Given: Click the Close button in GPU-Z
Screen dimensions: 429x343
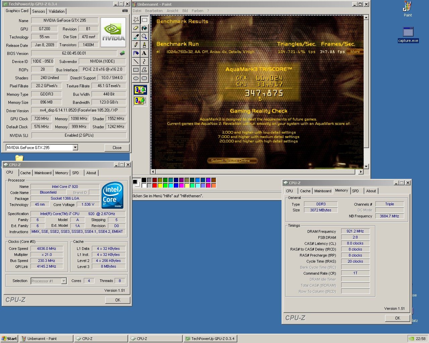Looking at the screenshot, I should click(117, 147).
